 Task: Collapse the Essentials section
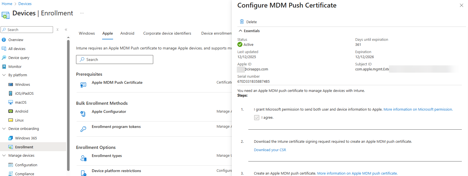tap(240, 31)
